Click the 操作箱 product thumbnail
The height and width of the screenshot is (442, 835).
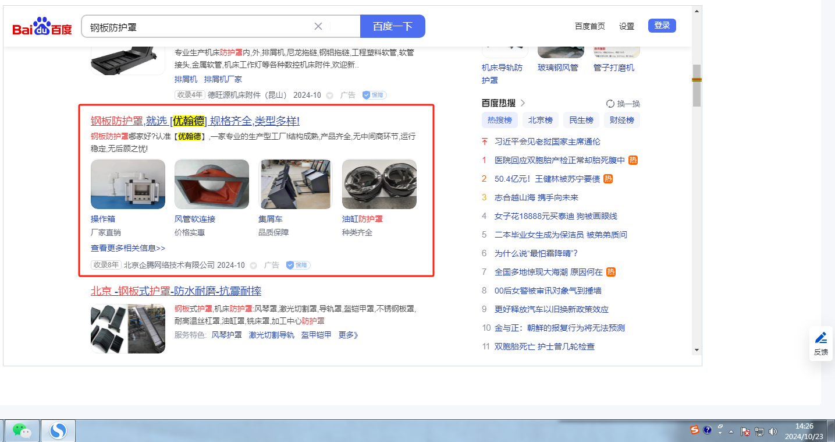128,184
